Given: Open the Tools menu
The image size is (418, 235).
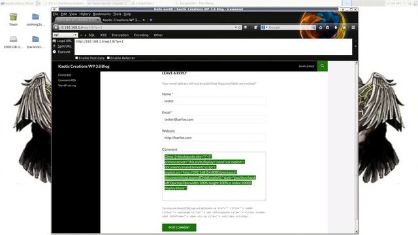Looking at the screenshot, I should coord(117,14).
